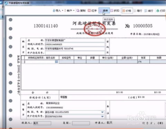The image size is (166, 129).
Task: Click the 金额(含税) column header
Action: click(x=127, y=58)
